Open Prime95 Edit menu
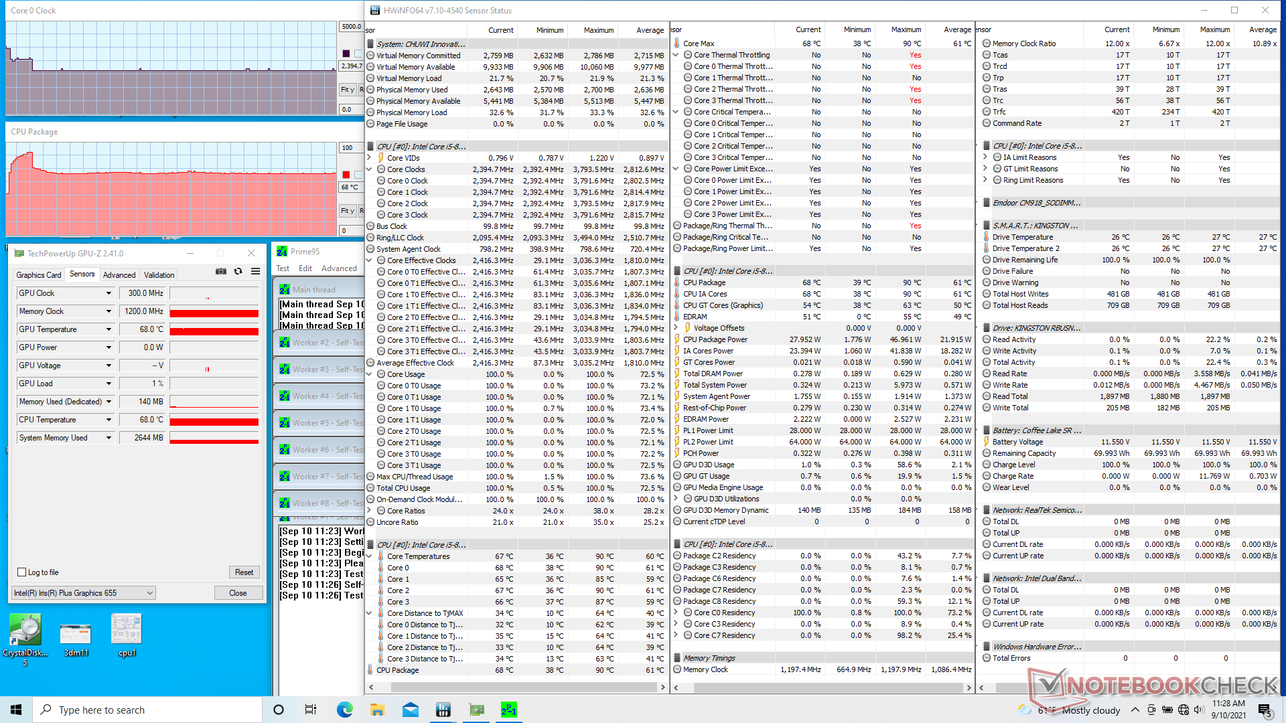The image size is (1286, 723). click(305, 268)
